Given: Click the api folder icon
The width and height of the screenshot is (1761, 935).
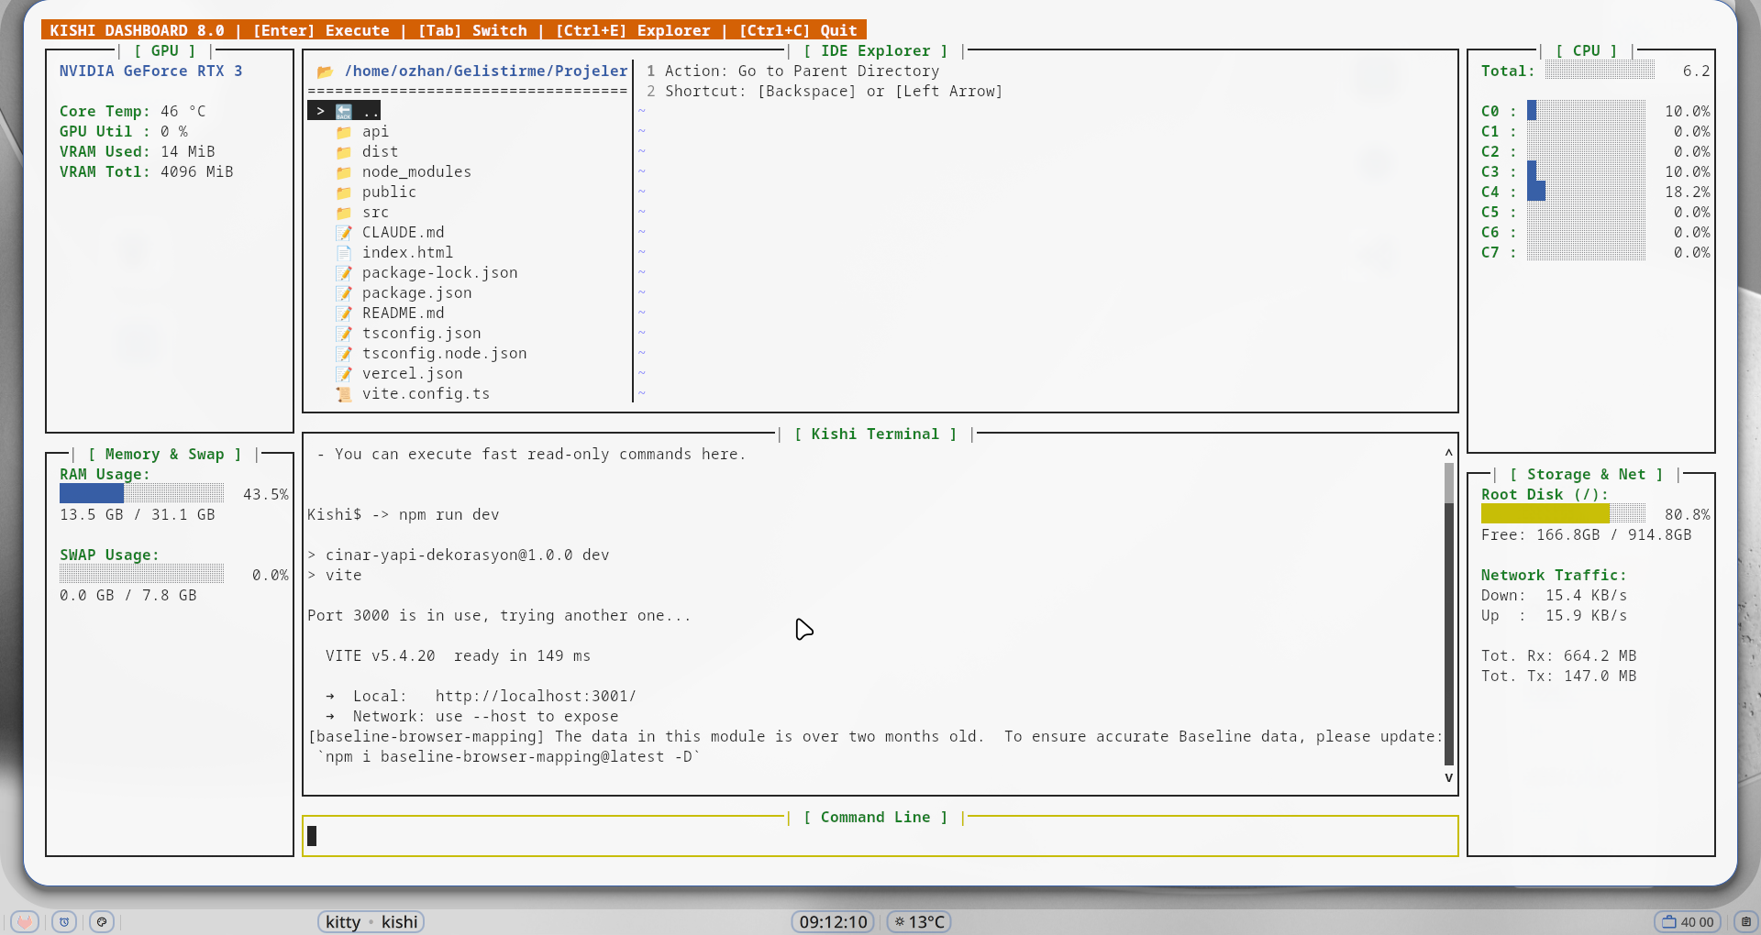Looking at the screenshot, I should pos(344,132).
